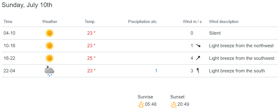Viewport: 278px width, 111px height.
Task: Select the Temp. column header
Action: click(90, 22)
